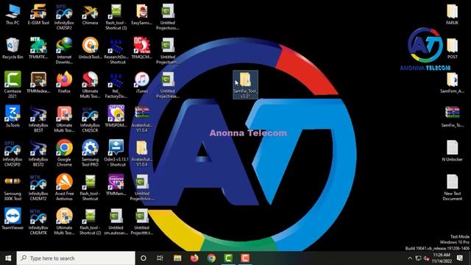Select the TFMSPDM shortcut icon
This screenshot has width=471, height=265.
pyautogui.click(x=116, y=116)
